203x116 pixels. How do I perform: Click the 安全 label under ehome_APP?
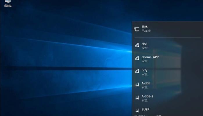[x=145, y=61]
